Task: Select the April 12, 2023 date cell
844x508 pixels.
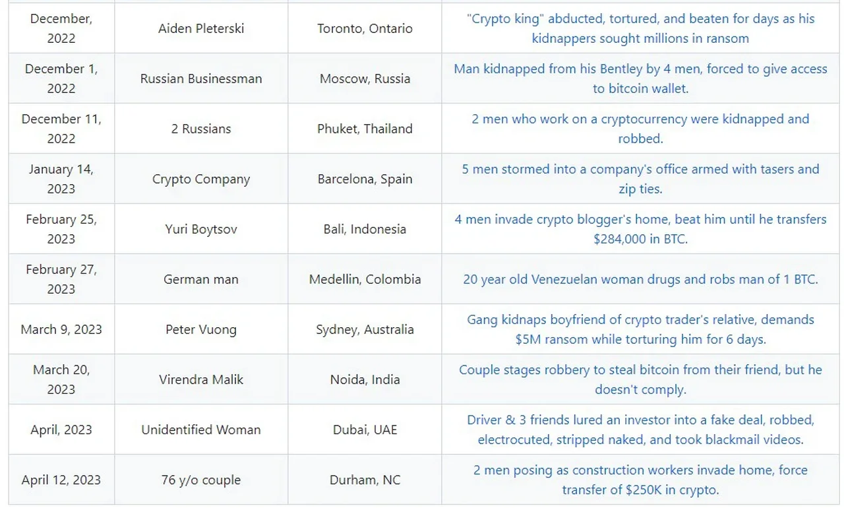Action: [x=61, y=480]
